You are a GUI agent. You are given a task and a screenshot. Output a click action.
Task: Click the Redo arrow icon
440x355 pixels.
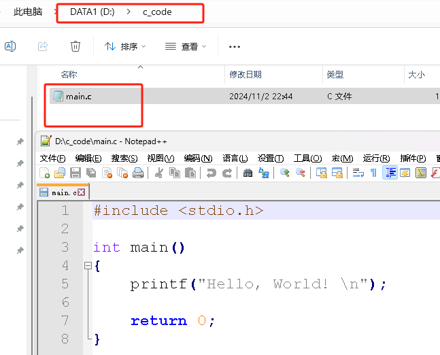[x=226, y=173]
